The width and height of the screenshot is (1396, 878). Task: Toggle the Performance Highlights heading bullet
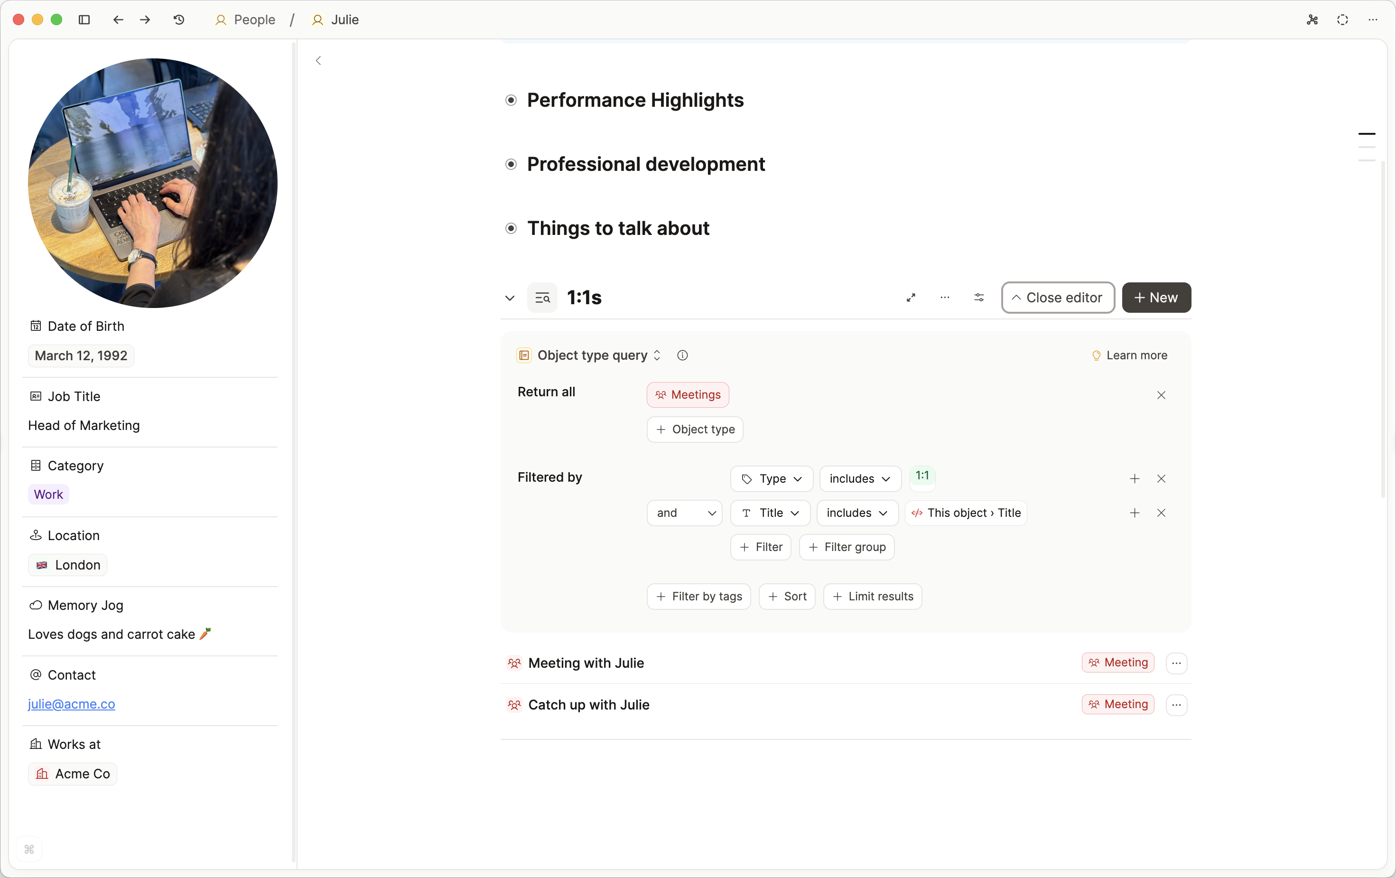click(x=511, y=100)
